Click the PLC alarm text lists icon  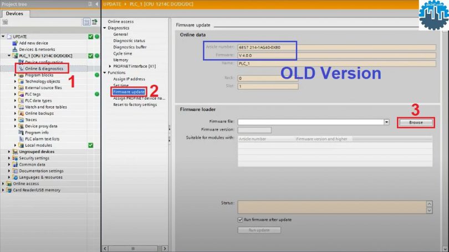coord(21,138)
